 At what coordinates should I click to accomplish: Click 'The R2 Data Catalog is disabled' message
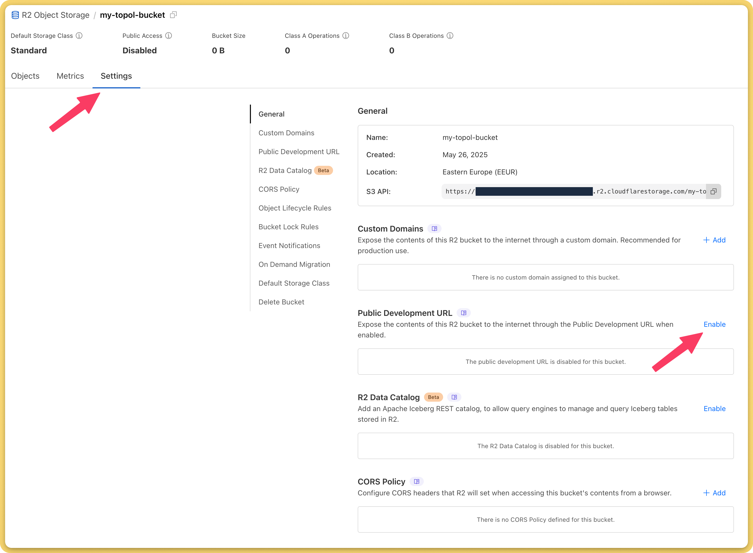(546, 446)
